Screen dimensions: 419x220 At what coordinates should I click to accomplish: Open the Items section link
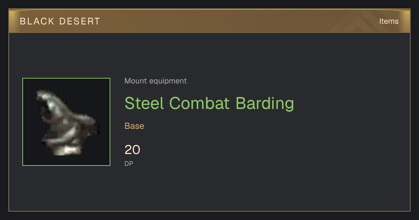pyautogui.click(x=389, y=21)
